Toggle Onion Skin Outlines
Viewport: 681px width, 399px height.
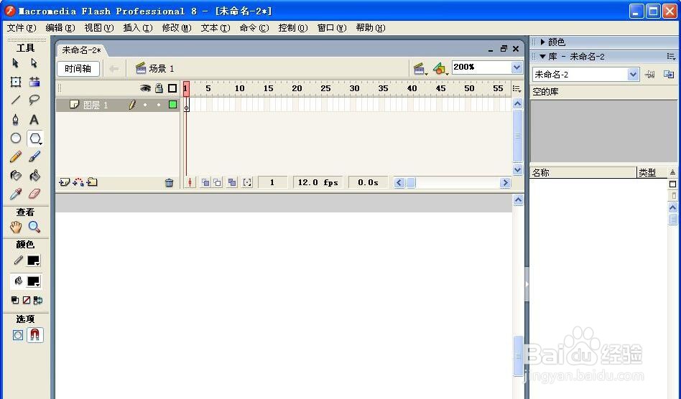tap(217, 182)
